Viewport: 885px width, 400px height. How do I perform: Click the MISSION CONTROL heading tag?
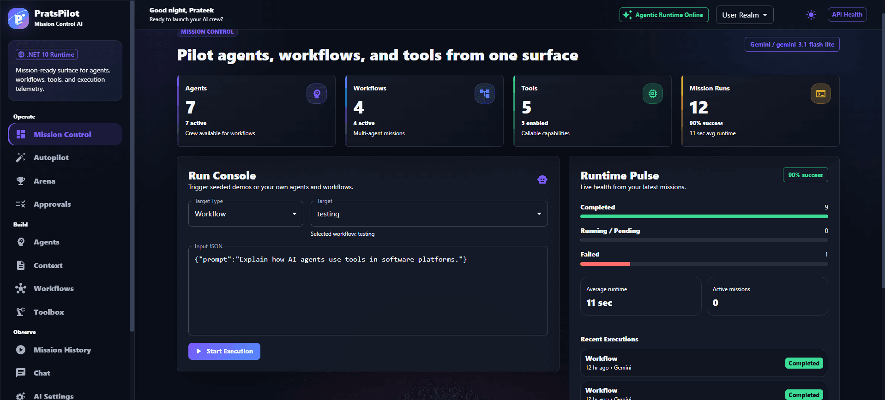(x=207, y=32)
